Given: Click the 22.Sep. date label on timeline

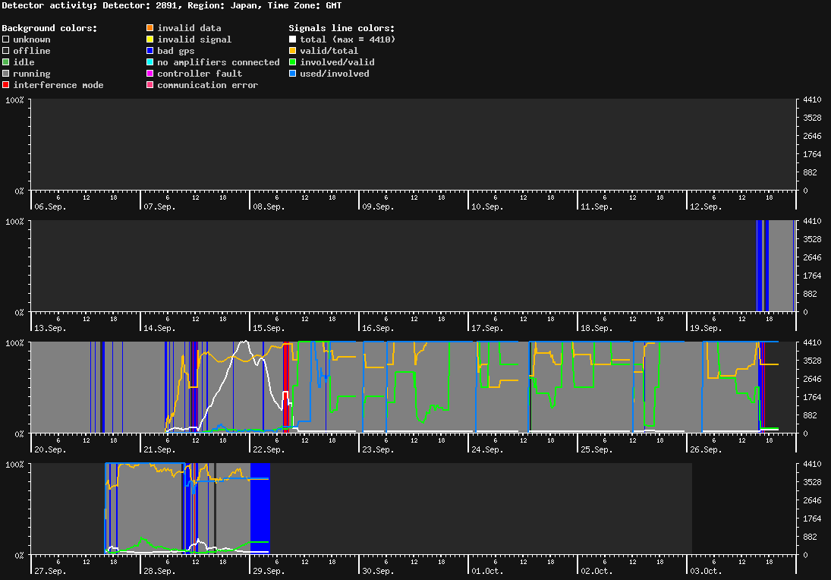Looking at the screenshot, I should 269,449.
